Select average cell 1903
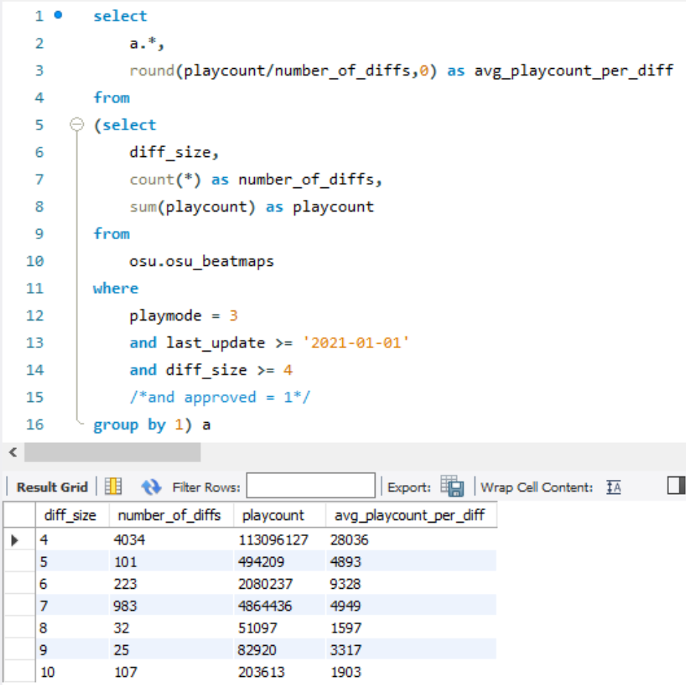This screenshot has width=686, height=685. pos(411,672)
